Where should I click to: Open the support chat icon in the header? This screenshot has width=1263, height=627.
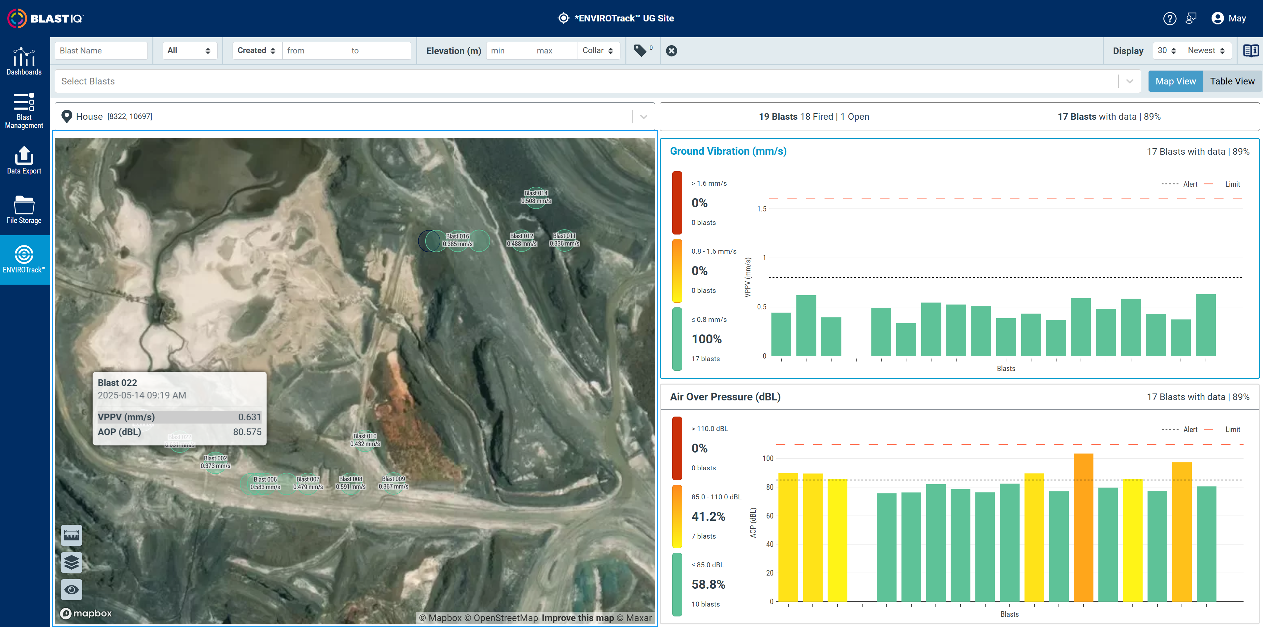1191,18
